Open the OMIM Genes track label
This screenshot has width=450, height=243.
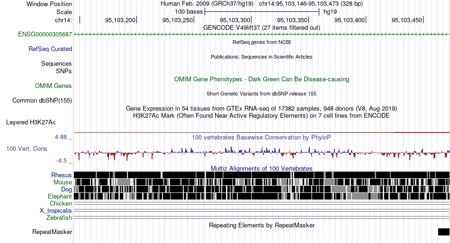[54, 86]
